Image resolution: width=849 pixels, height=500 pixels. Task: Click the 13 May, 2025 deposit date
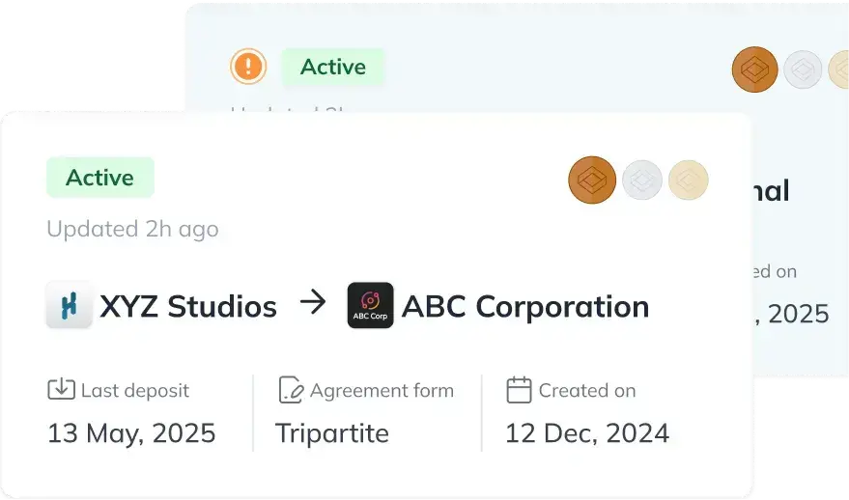pos(131,433)
